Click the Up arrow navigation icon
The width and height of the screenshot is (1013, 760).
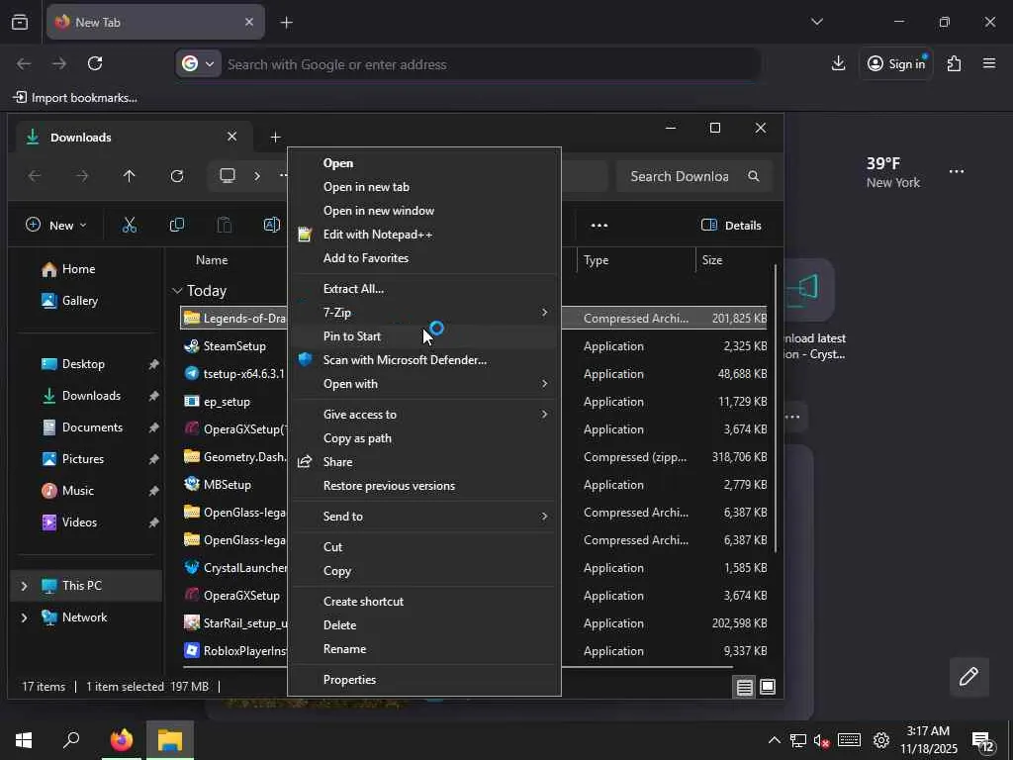[x=130, y=176]
